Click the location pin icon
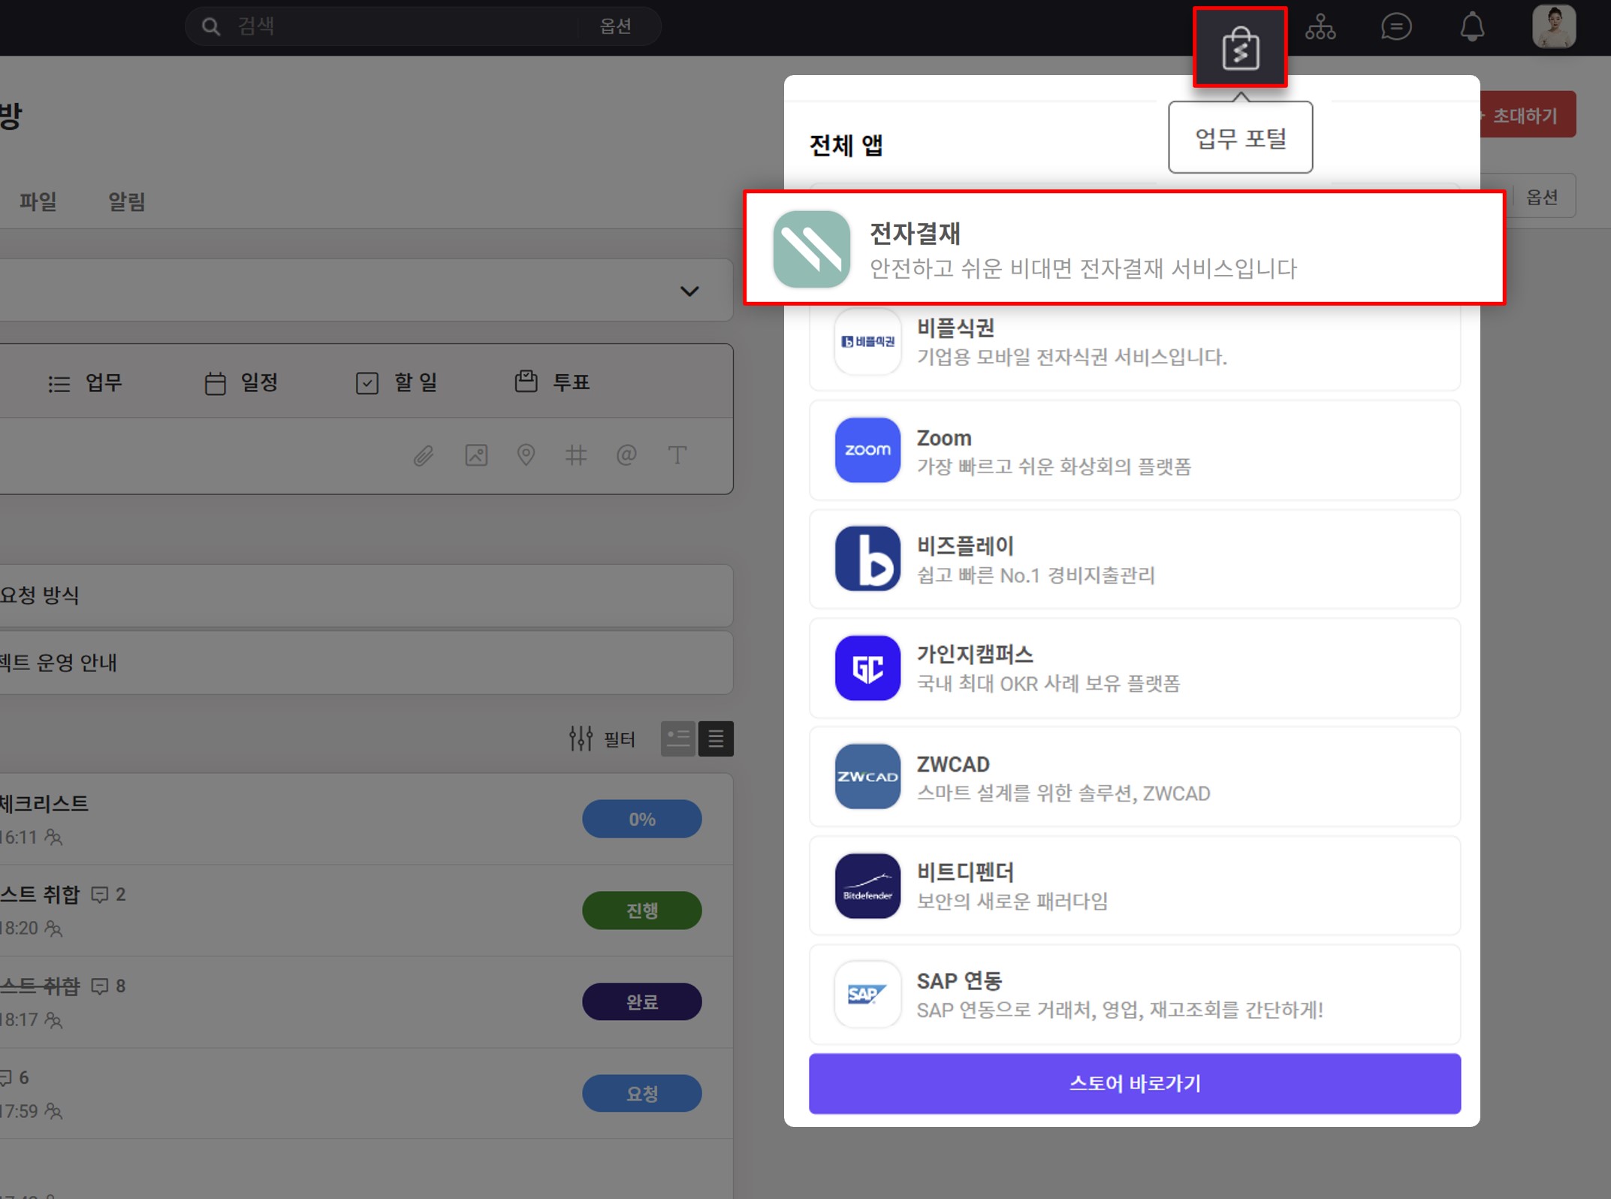1611x1199 pixels. pos(526,455)
